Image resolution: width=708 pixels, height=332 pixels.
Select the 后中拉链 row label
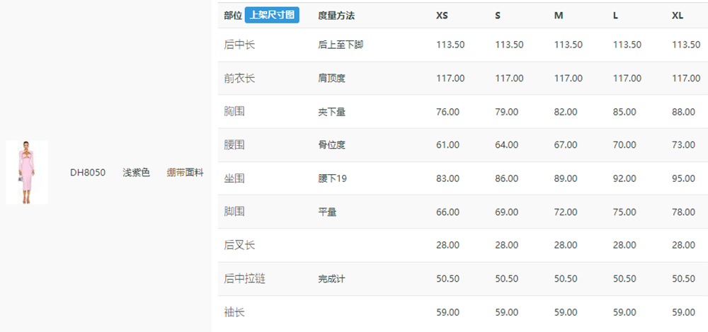tap(245, 279)
